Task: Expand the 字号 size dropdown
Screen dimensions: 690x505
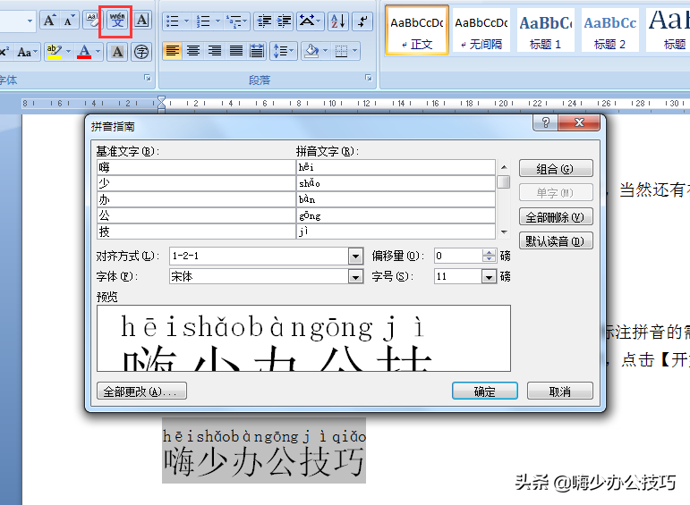Action: tap(489, 277)
